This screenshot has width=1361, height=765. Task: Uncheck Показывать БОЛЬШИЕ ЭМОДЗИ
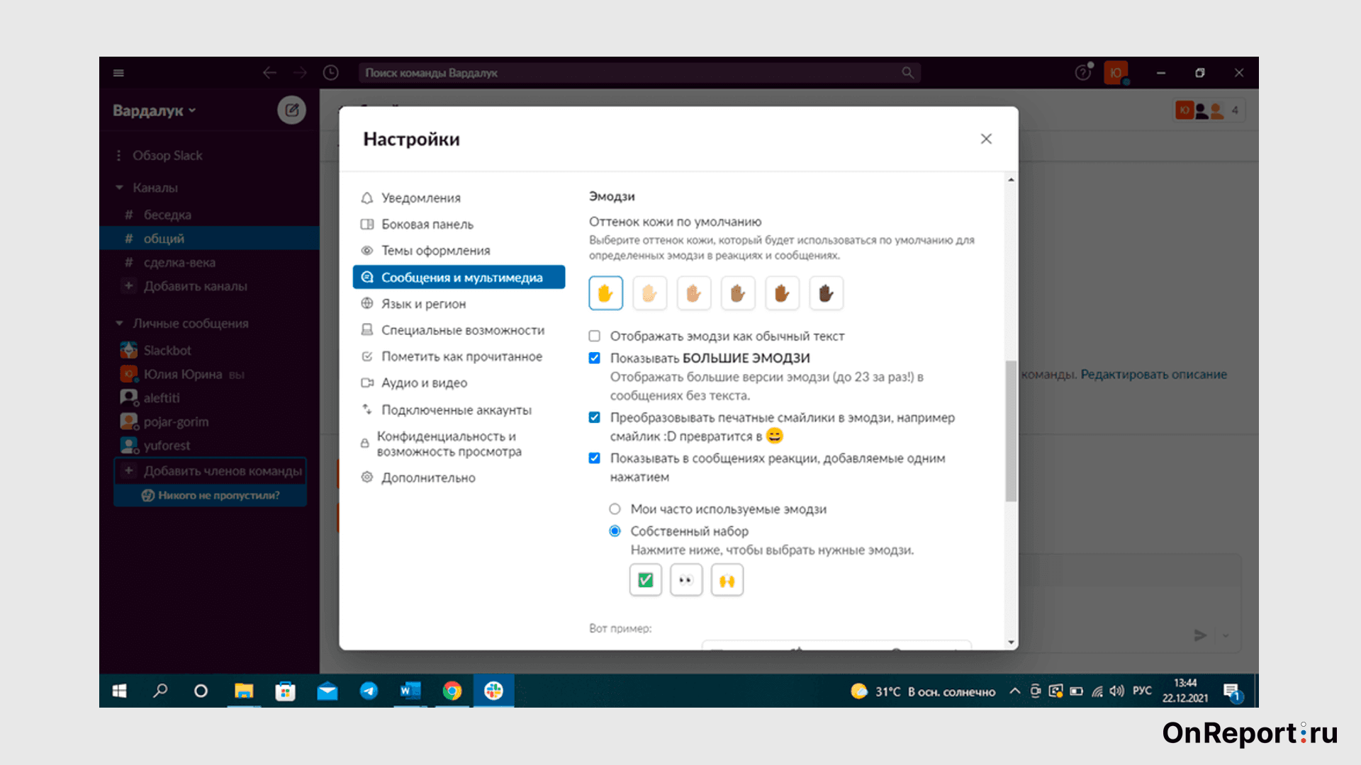[595, 358]
